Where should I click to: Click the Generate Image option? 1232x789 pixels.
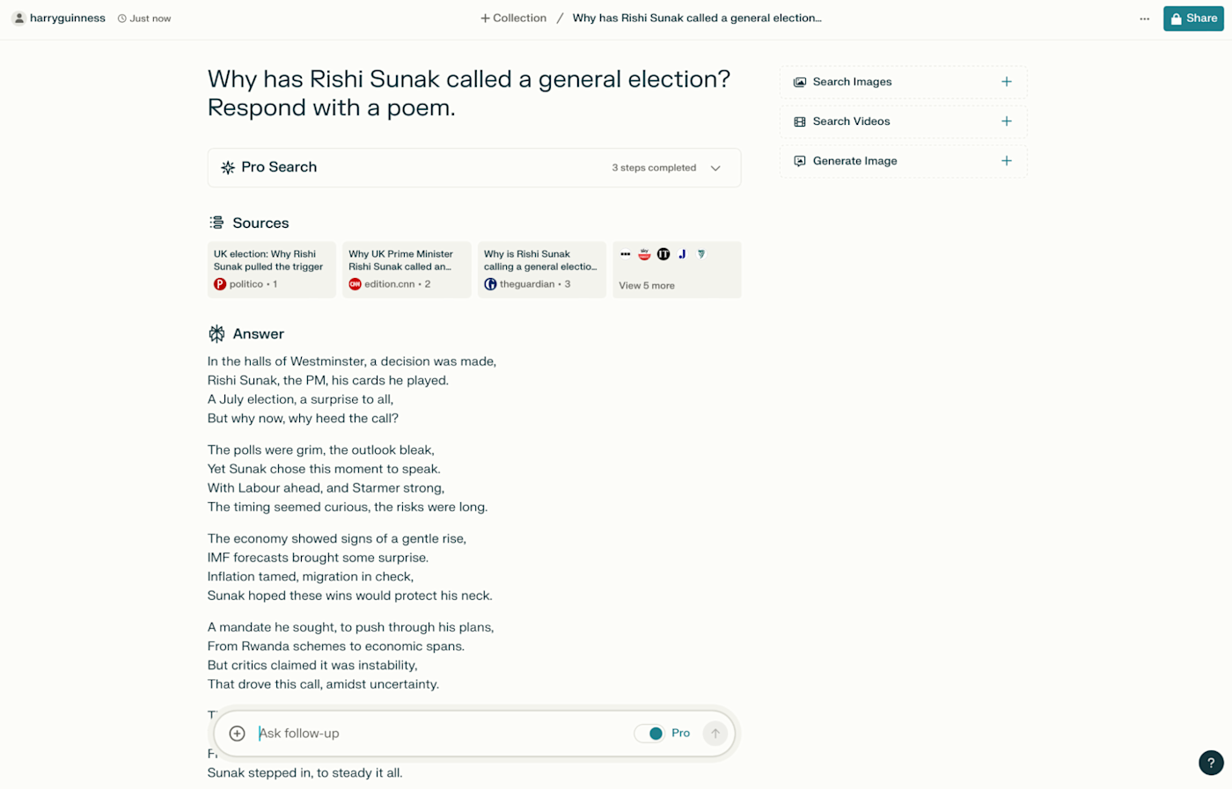point(854,161)
